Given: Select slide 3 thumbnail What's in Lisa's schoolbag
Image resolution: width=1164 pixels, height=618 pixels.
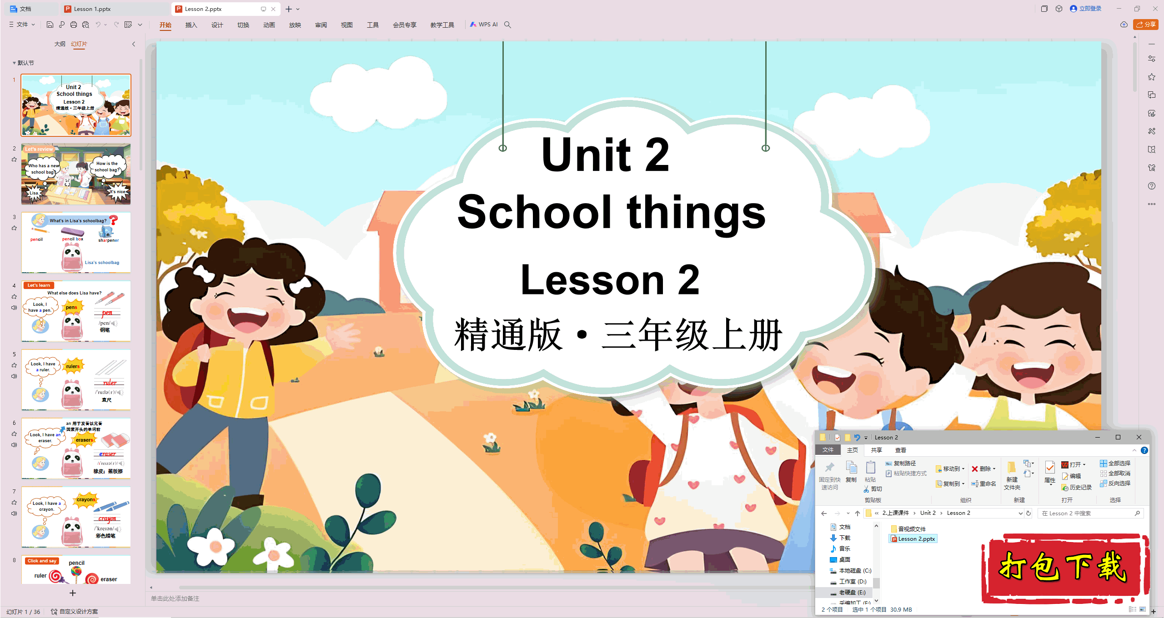Looking at the screenshot, I should (76, 243).
